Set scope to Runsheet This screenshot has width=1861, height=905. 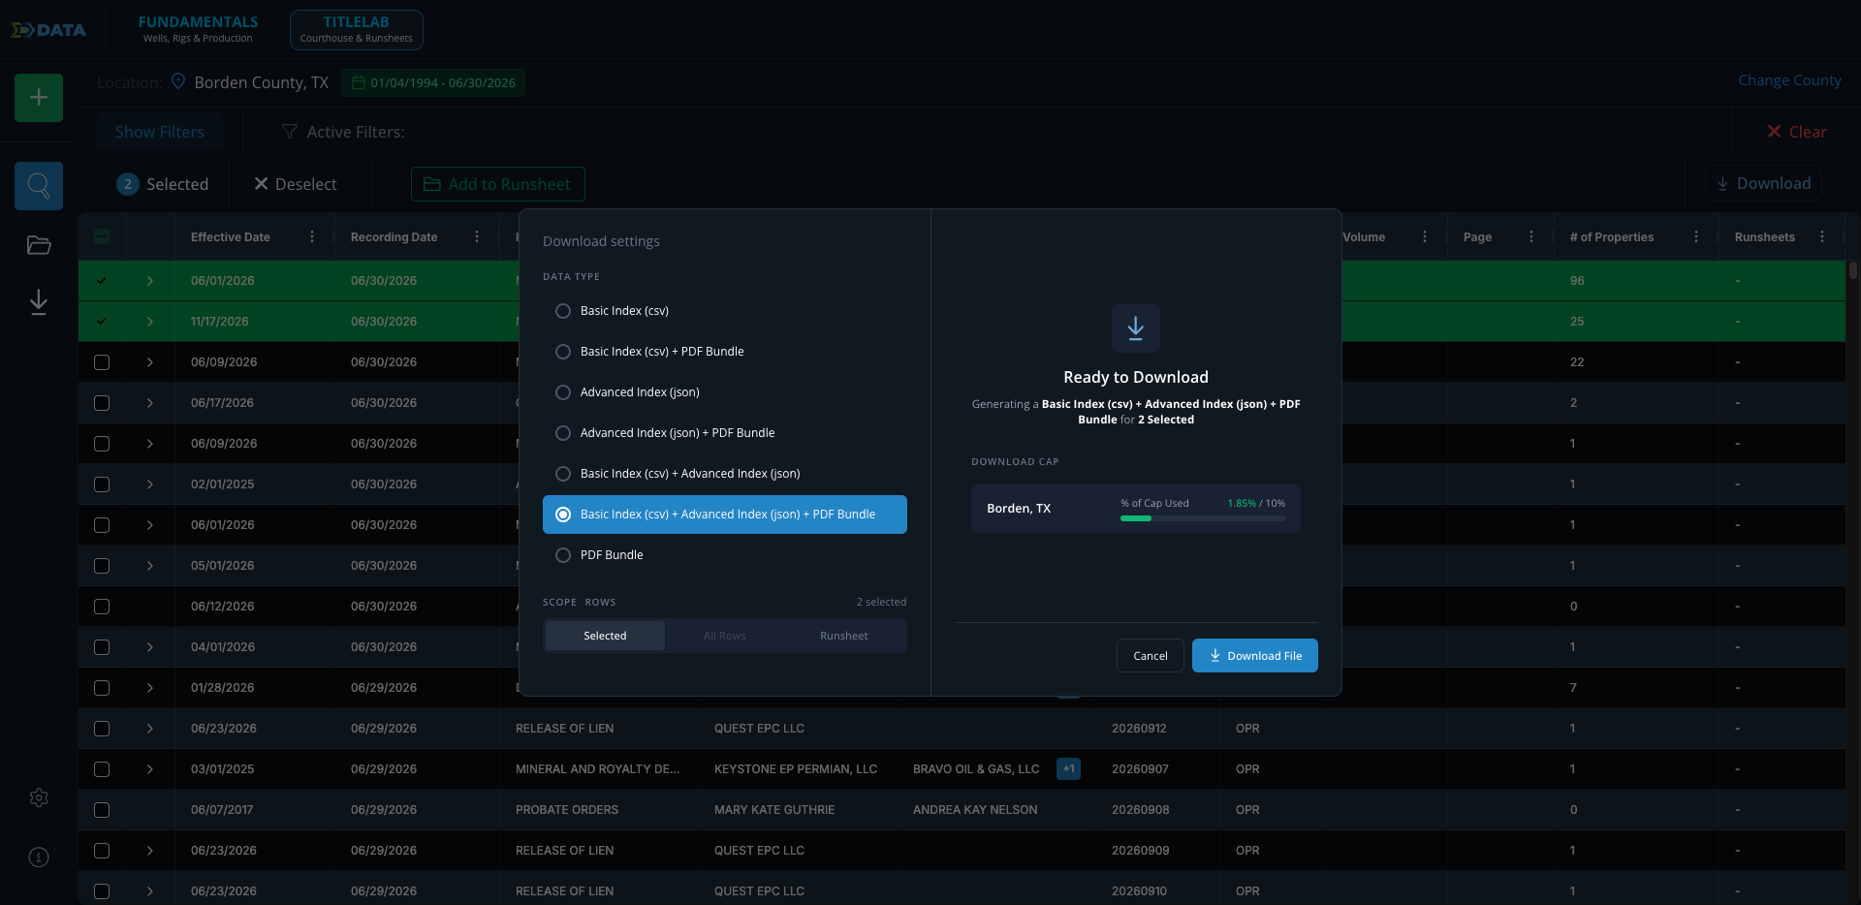pos(843,636)
